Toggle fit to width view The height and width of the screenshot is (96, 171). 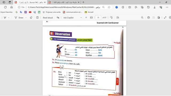[91, 18]
